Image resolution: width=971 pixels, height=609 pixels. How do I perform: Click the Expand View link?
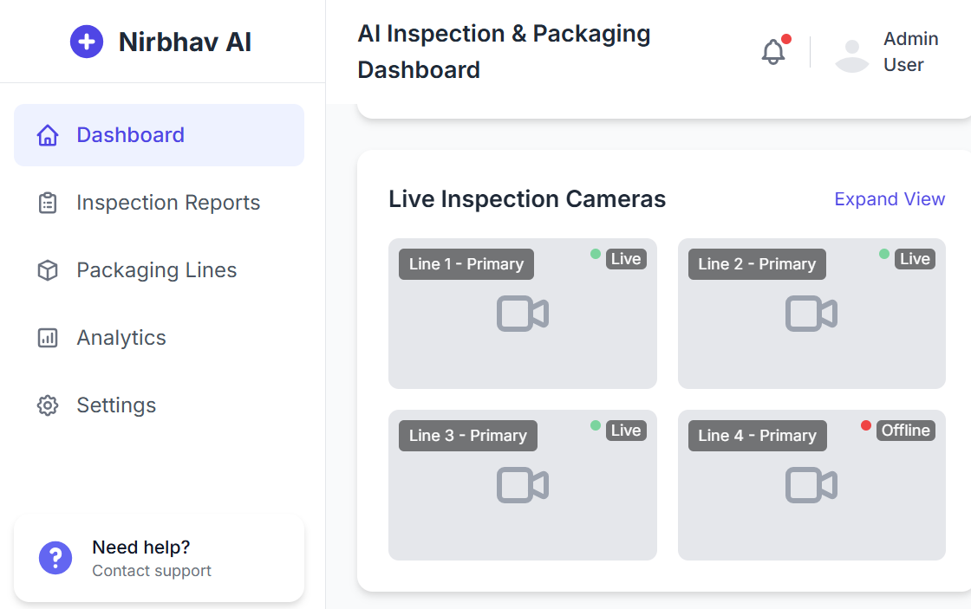(x=890, y=199)
